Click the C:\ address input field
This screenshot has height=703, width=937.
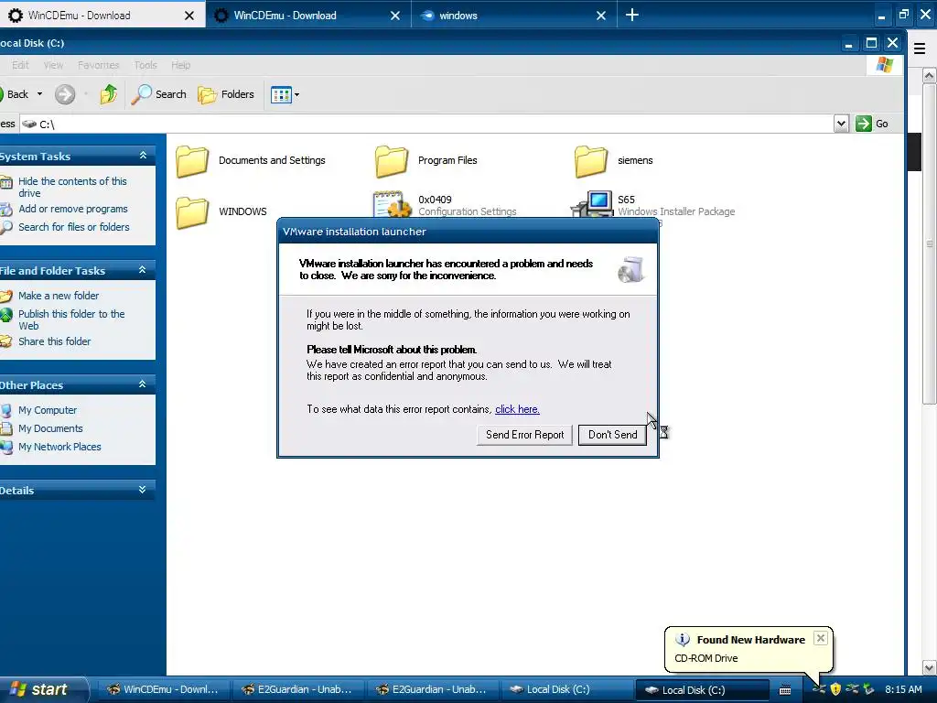[426, 124]
